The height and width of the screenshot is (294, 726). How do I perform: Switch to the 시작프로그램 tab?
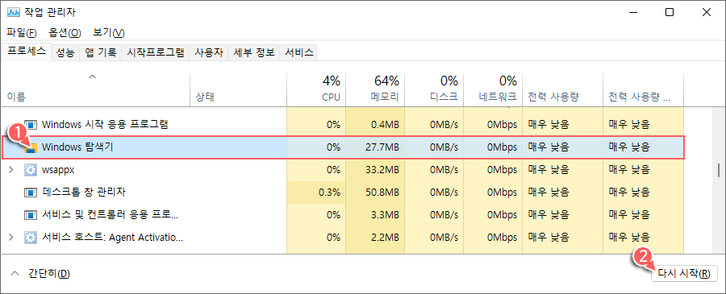156,52
